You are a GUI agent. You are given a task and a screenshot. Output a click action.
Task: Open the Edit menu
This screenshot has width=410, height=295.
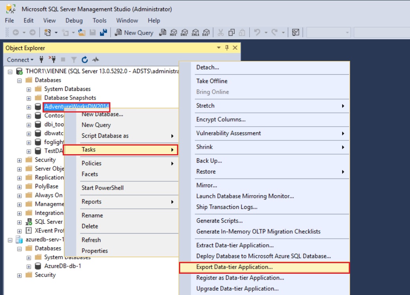tap(28, 20)
